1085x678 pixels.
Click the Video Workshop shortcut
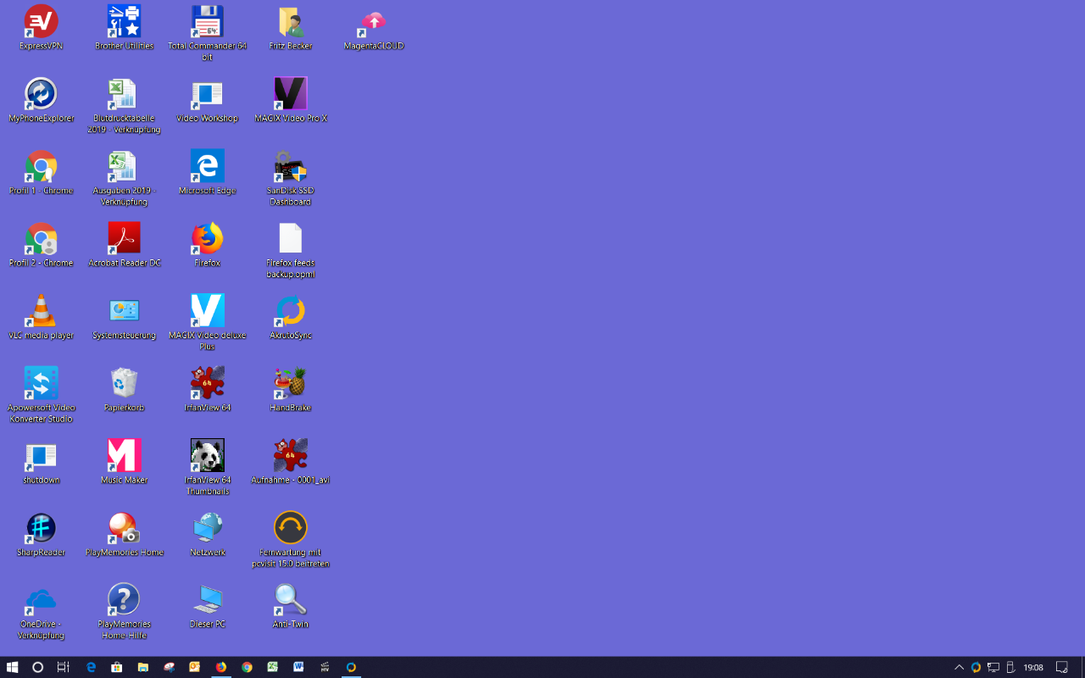tap(207, 94)
